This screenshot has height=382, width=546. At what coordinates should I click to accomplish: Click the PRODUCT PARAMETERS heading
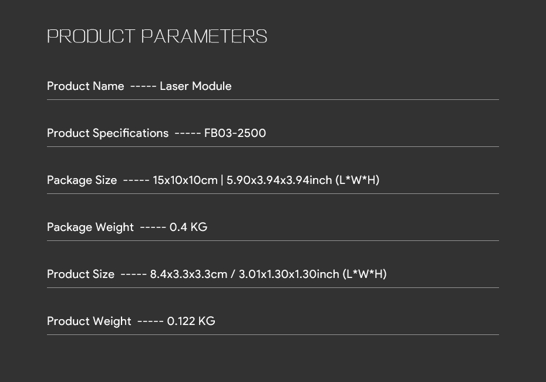click(157, 36)
